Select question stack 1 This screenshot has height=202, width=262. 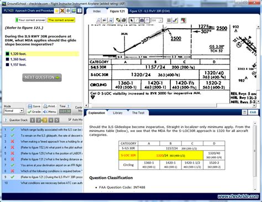coord(33,120)
